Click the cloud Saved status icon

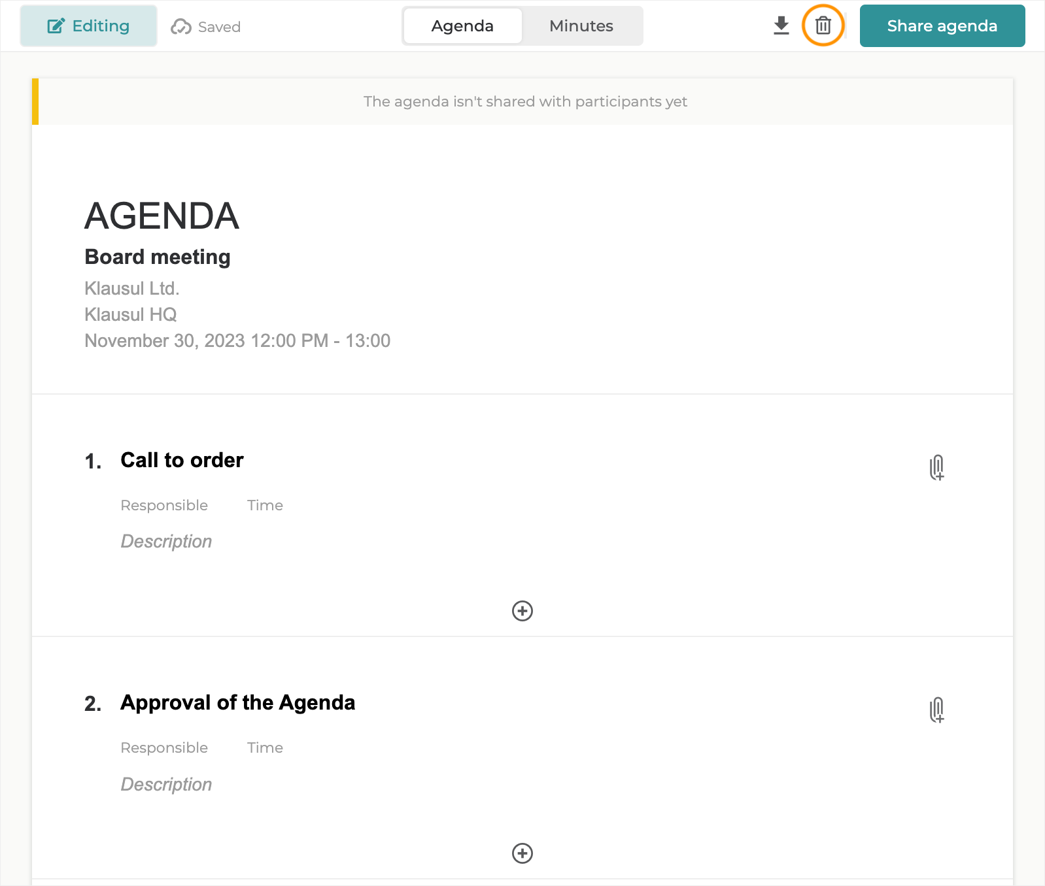pos(181,27)
